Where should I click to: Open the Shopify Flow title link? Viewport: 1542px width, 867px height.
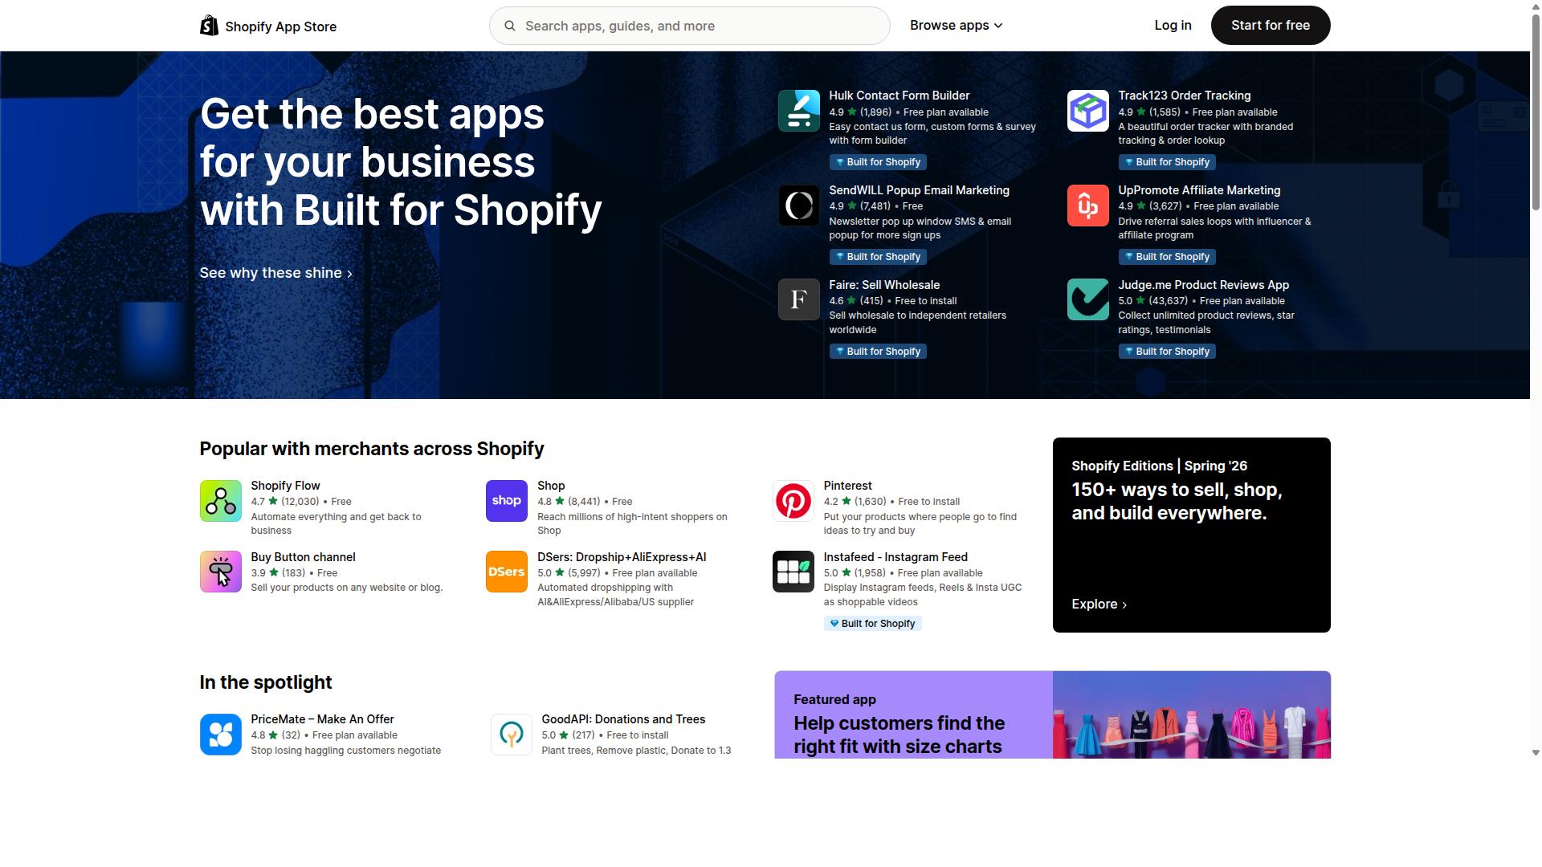point(285,486)
